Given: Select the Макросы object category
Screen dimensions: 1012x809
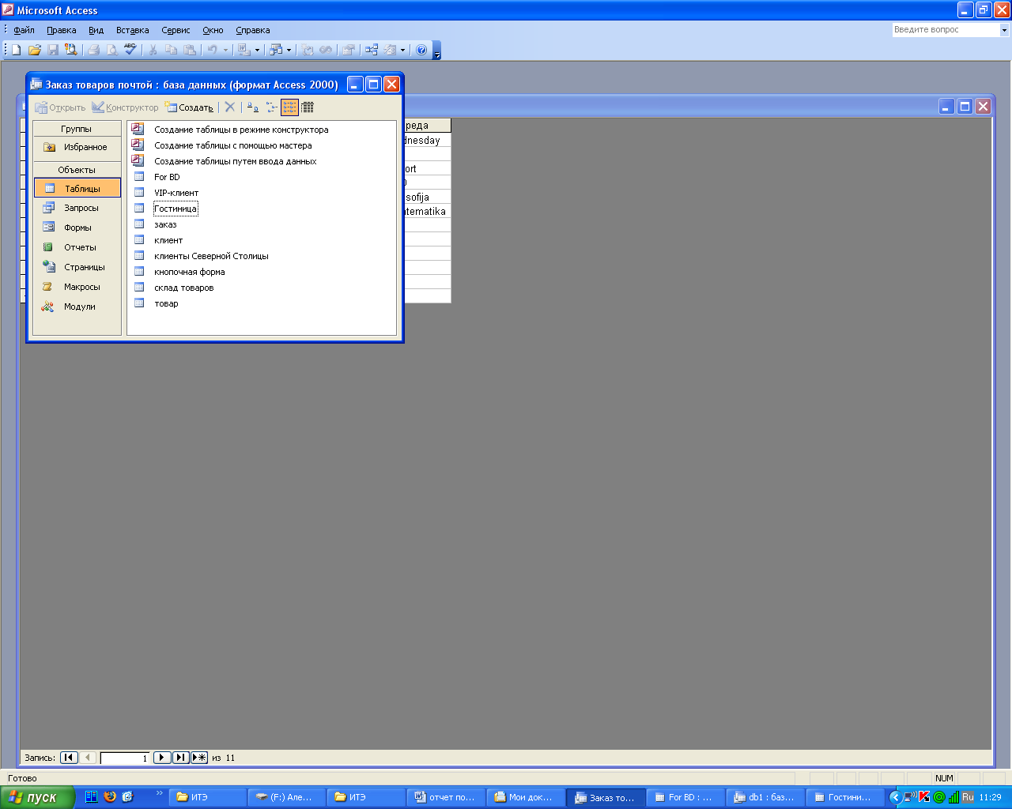Looking at the screenshot, I should tap(77, 287).
